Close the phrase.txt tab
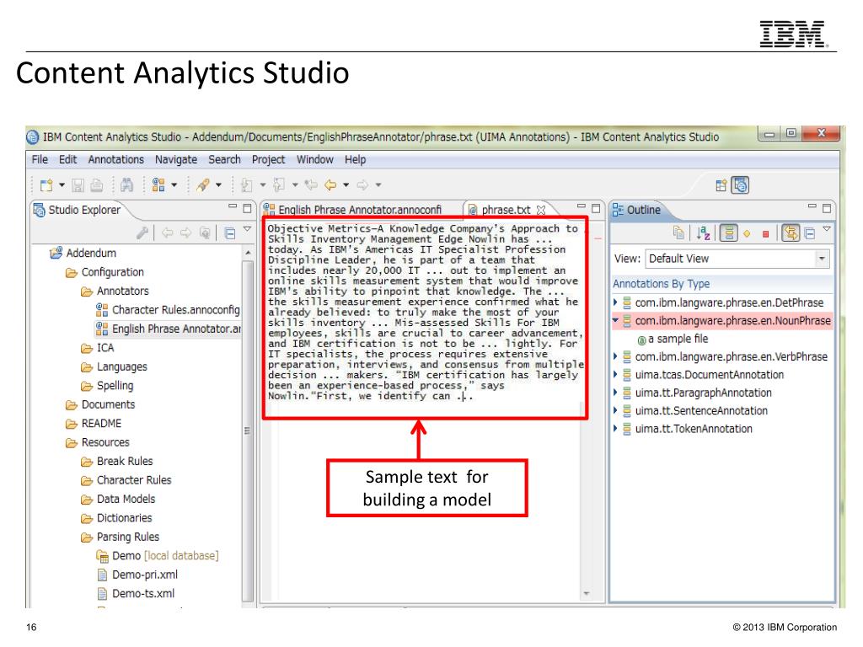Viewport: 863px width, 647px height. [x=542, y=210]
